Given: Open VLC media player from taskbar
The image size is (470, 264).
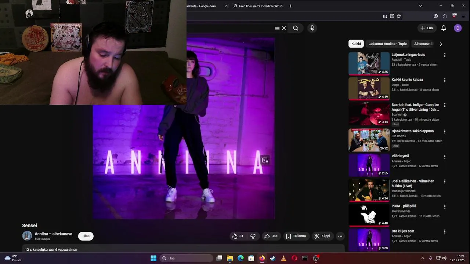Looking at the screenshot, I should click(x=283, y=258).
